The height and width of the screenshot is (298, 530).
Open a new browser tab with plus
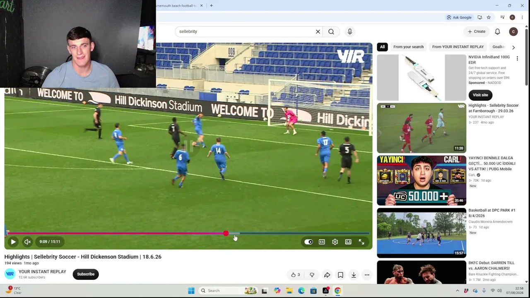click(211, 5)
